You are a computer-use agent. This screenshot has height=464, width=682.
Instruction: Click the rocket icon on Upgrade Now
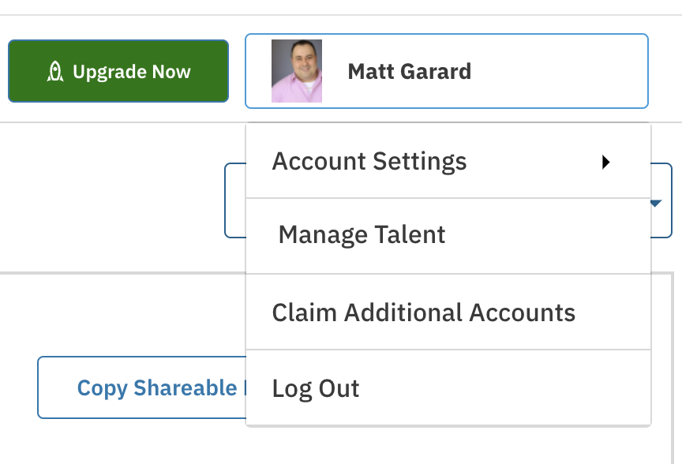click(55, 72)
